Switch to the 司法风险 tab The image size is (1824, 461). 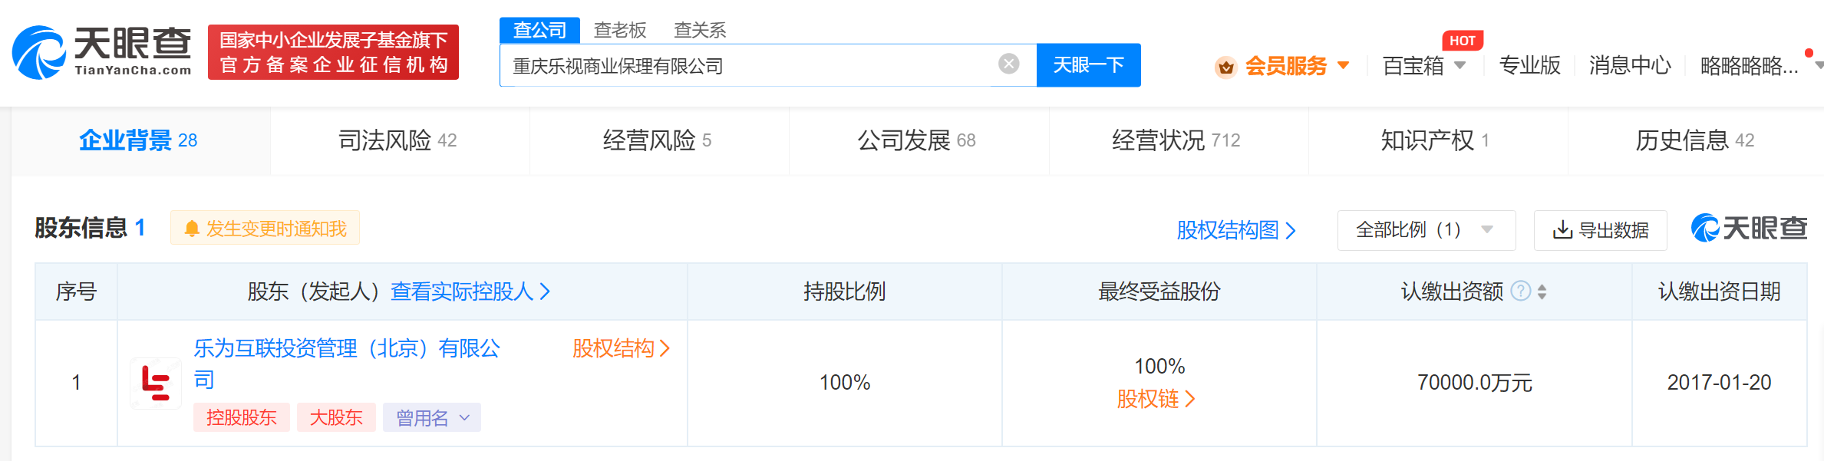tap(397, 140)
